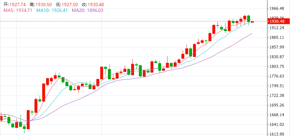Click the 1613.90 price axis label
290x136 pixels.
pyautogui.click(x=277, y=134)
